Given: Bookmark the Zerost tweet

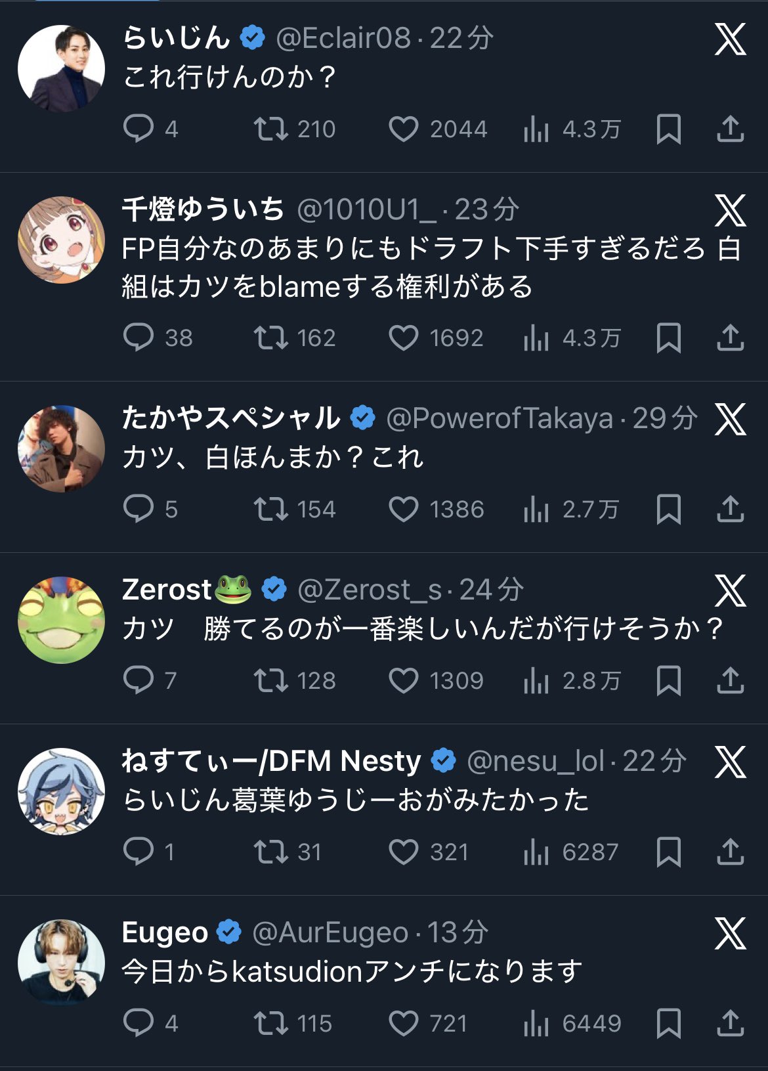Looking at the screenshot, I should [668, 681].
